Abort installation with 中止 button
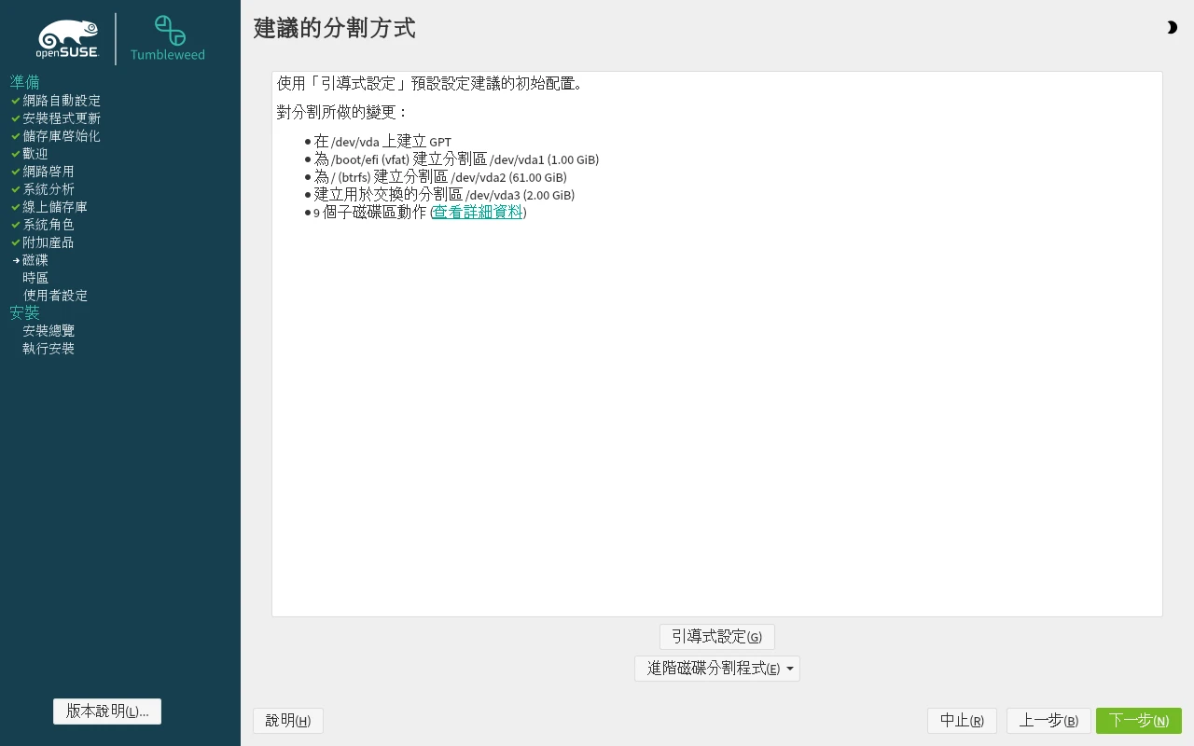Screen dimensions: 1194x746 (962, 721)
